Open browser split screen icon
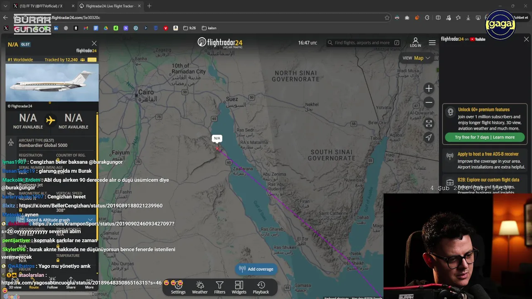 [x=438, y=17]
